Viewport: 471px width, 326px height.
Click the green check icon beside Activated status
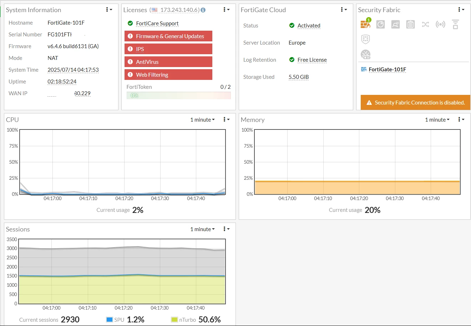click(x=292, y=25)
